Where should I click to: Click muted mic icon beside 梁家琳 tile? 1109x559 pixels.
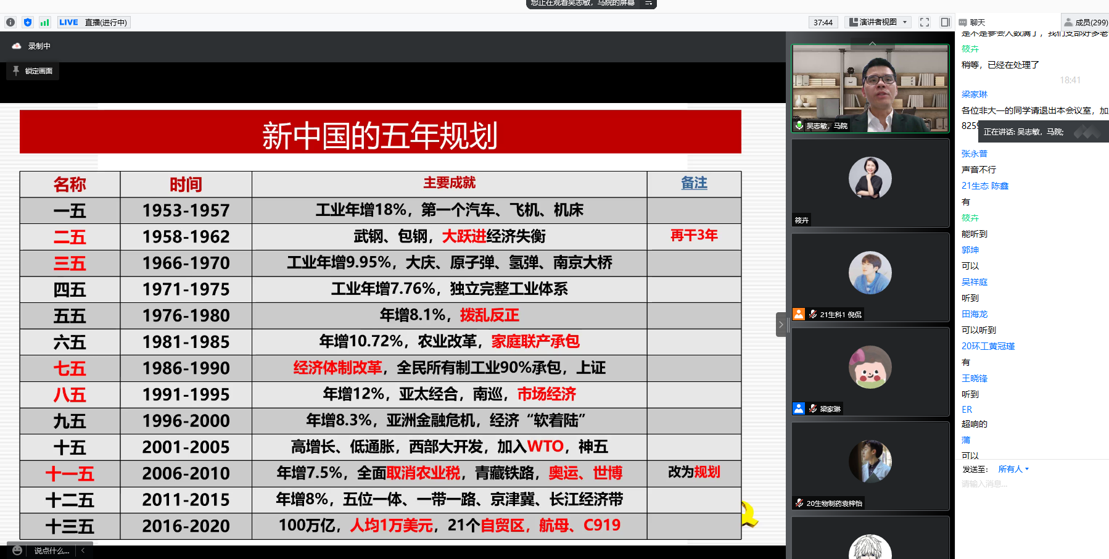(x=813, y=408)
